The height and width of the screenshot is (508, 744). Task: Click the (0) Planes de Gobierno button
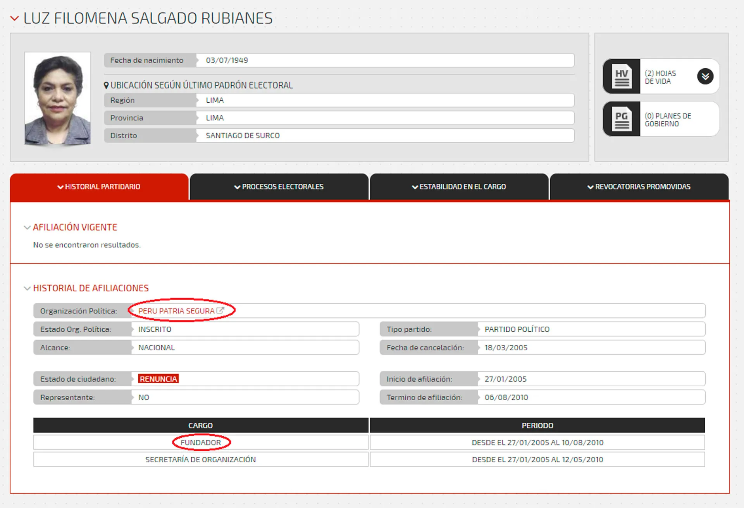tap(668, 120)
